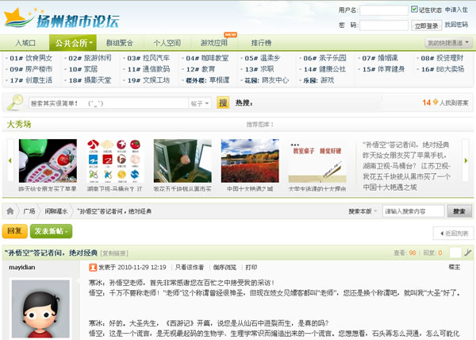Open the 我的快捷通道 dropdown

pos(448,43)
